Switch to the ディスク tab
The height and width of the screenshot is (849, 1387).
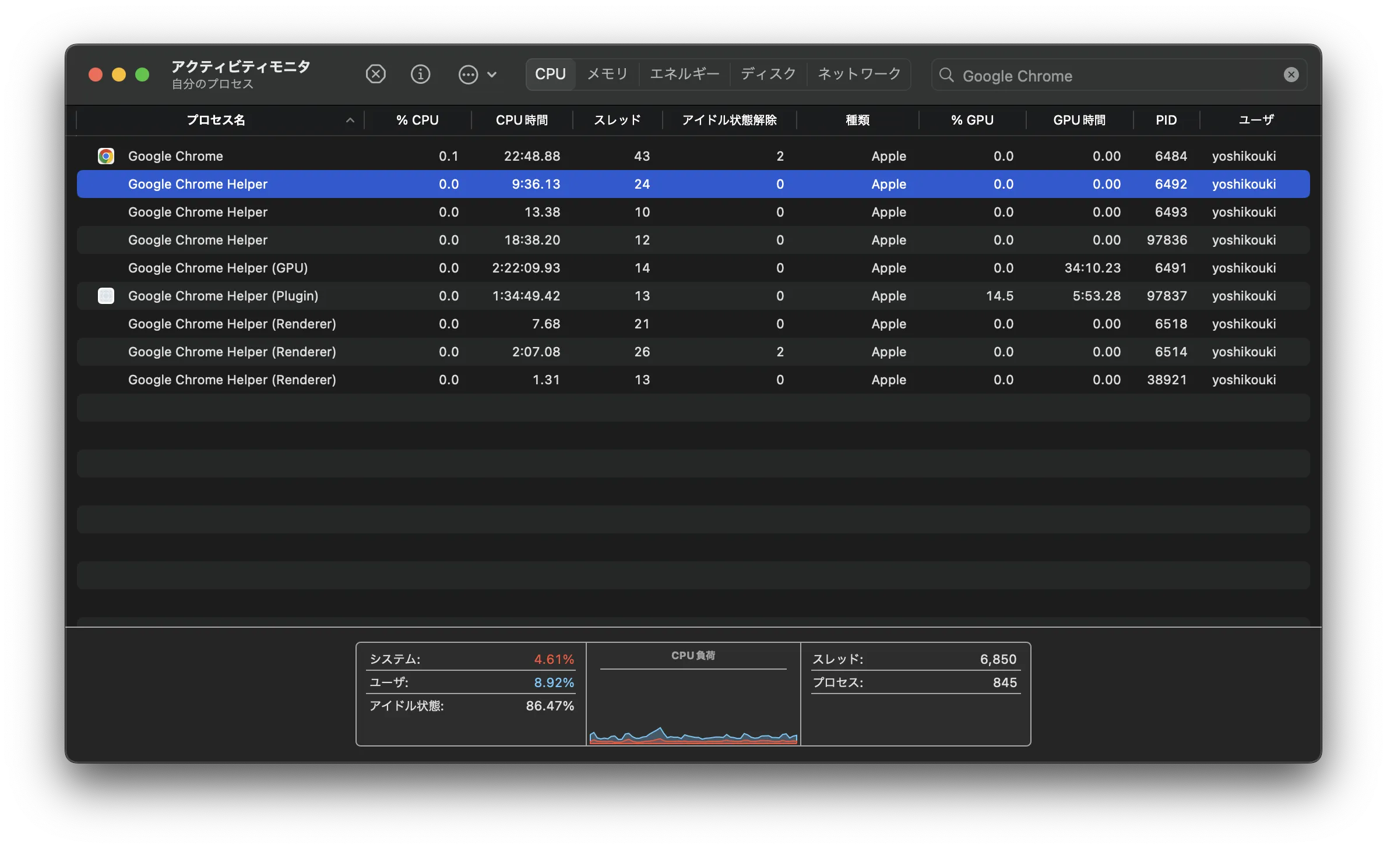point(768,75)
